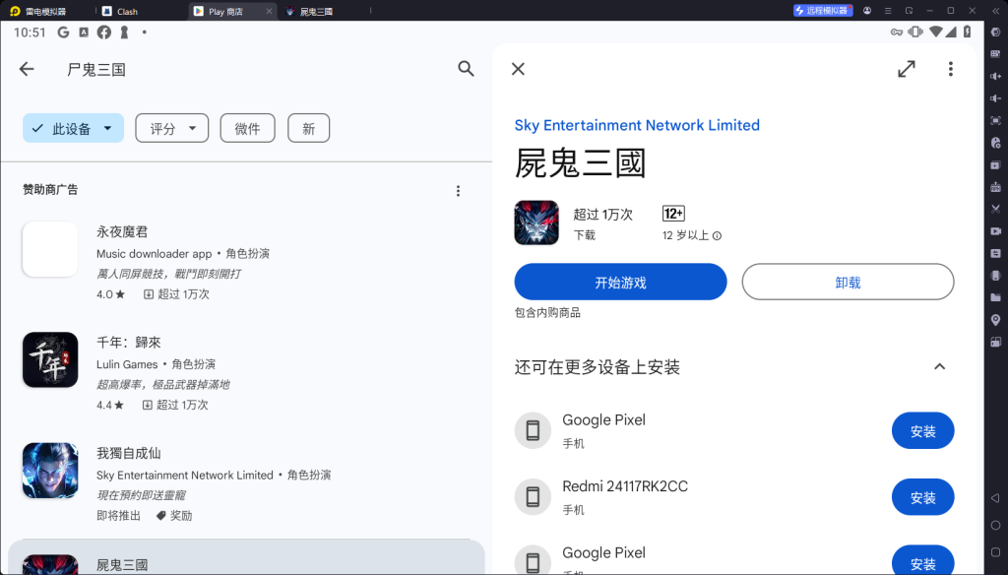Viewport: 1008px width, 575px height.
Task: Open the shared folder sidebar icon
Action: (x=996, y=297)
